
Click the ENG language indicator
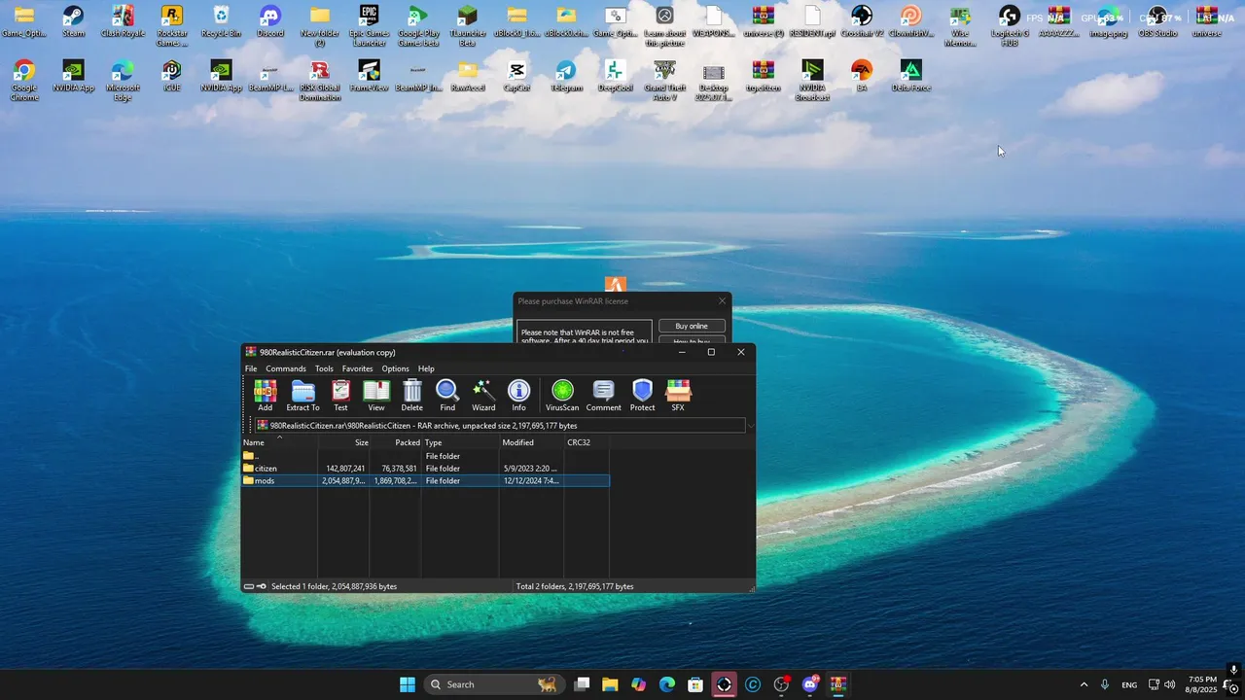[1129, 684]
